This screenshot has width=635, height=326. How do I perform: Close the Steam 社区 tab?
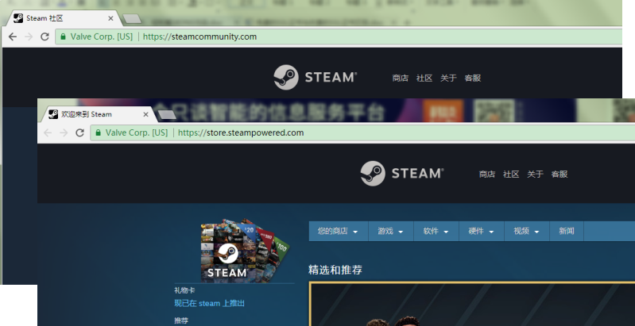pyautogui.click(x=110, y=18)
